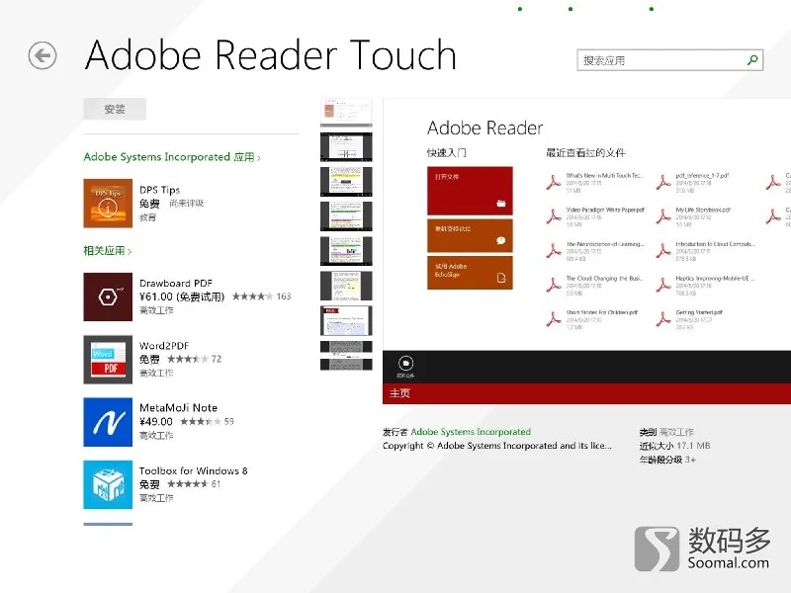The image size is (791, 593).
Task: Click the 类别 高效工作 category text
Action: point(666,432)
